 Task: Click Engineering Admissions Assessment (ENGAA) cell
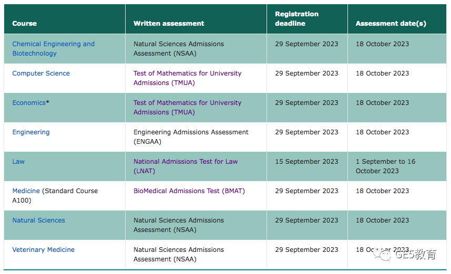[196, 137]
